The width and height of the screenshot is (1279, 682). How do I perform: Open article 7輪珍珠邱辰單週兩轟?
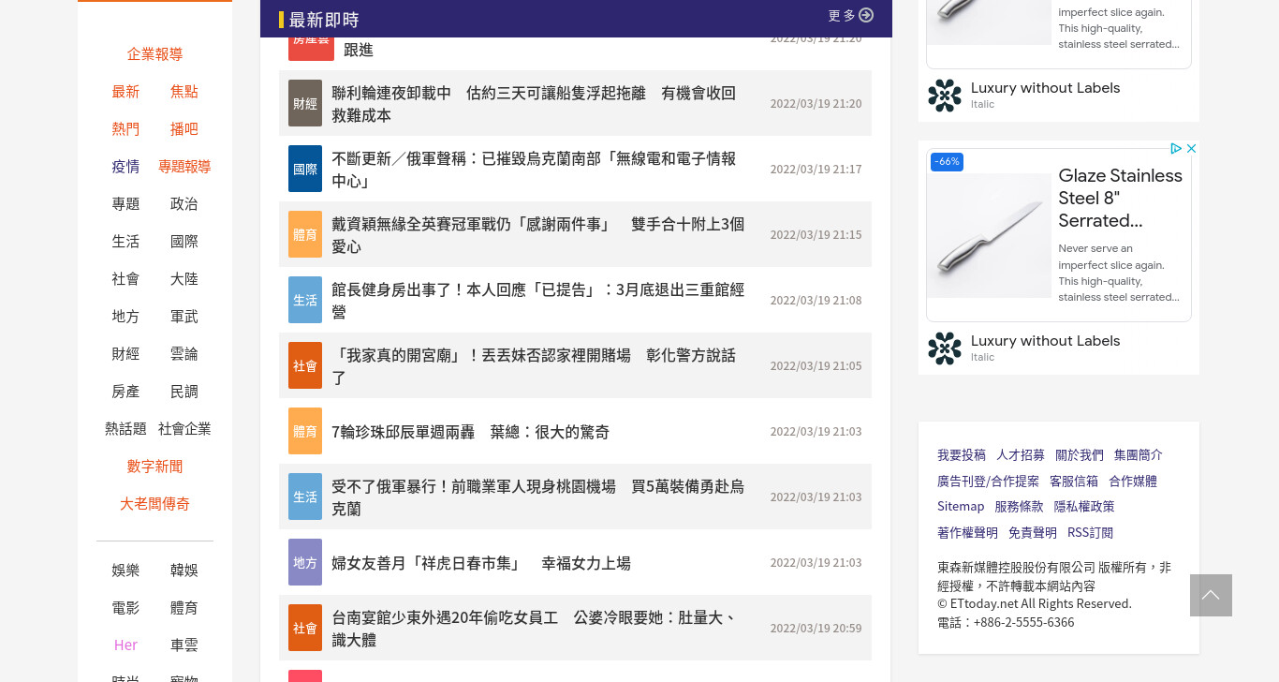coord(470,432)
